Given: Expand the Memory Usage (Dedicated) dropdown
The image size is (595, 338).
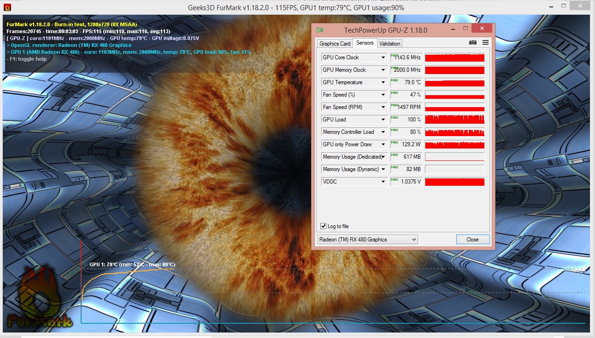Looking at the screenshot, I should coord(383,157).
